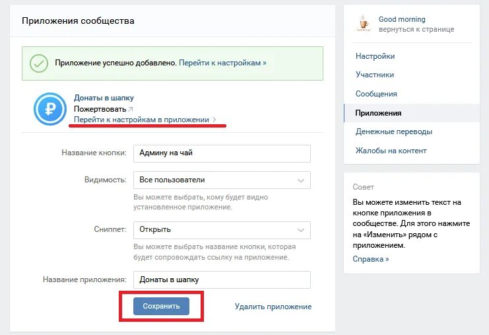
Task: Click the Сохранить button
Action: pyautogui.click(x=161, y=307)
